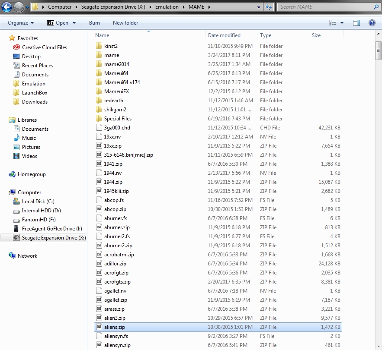Click the scrollbar down arrow

pos(378,347)
